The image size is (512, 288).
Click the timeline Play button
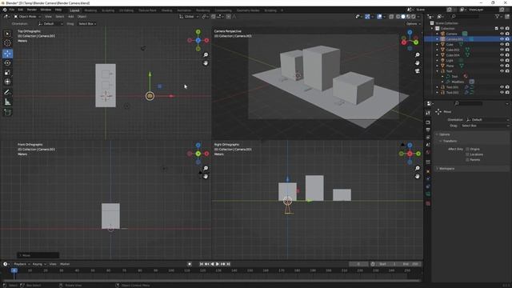(x=217, y=264)
